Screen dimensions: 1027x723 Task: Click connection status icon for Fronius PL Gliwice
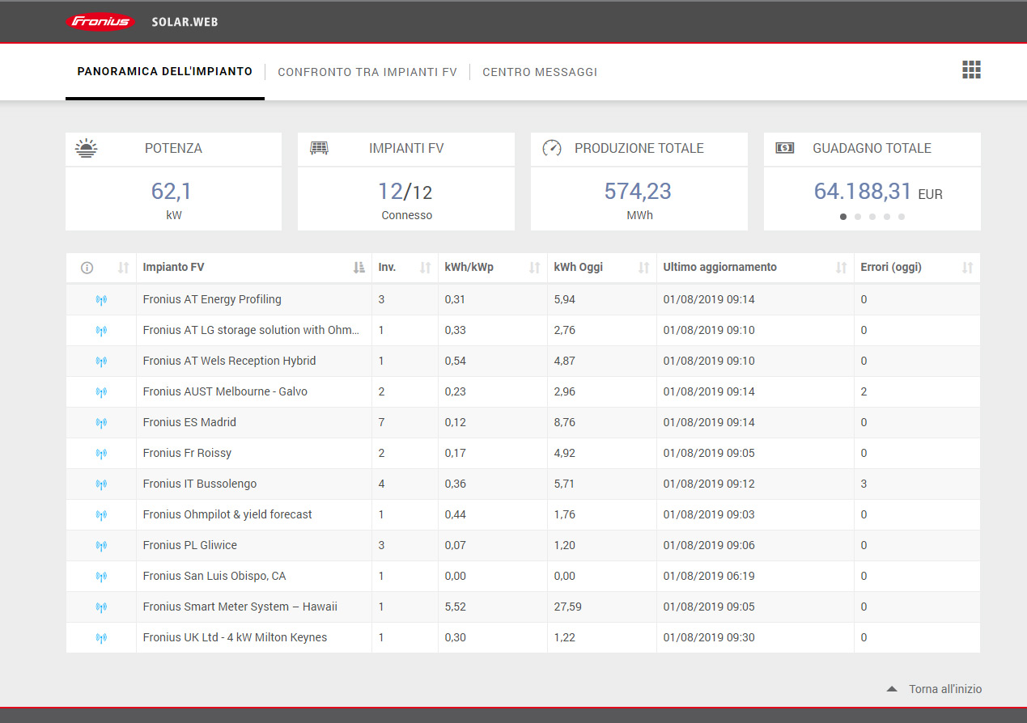point(101,546)
